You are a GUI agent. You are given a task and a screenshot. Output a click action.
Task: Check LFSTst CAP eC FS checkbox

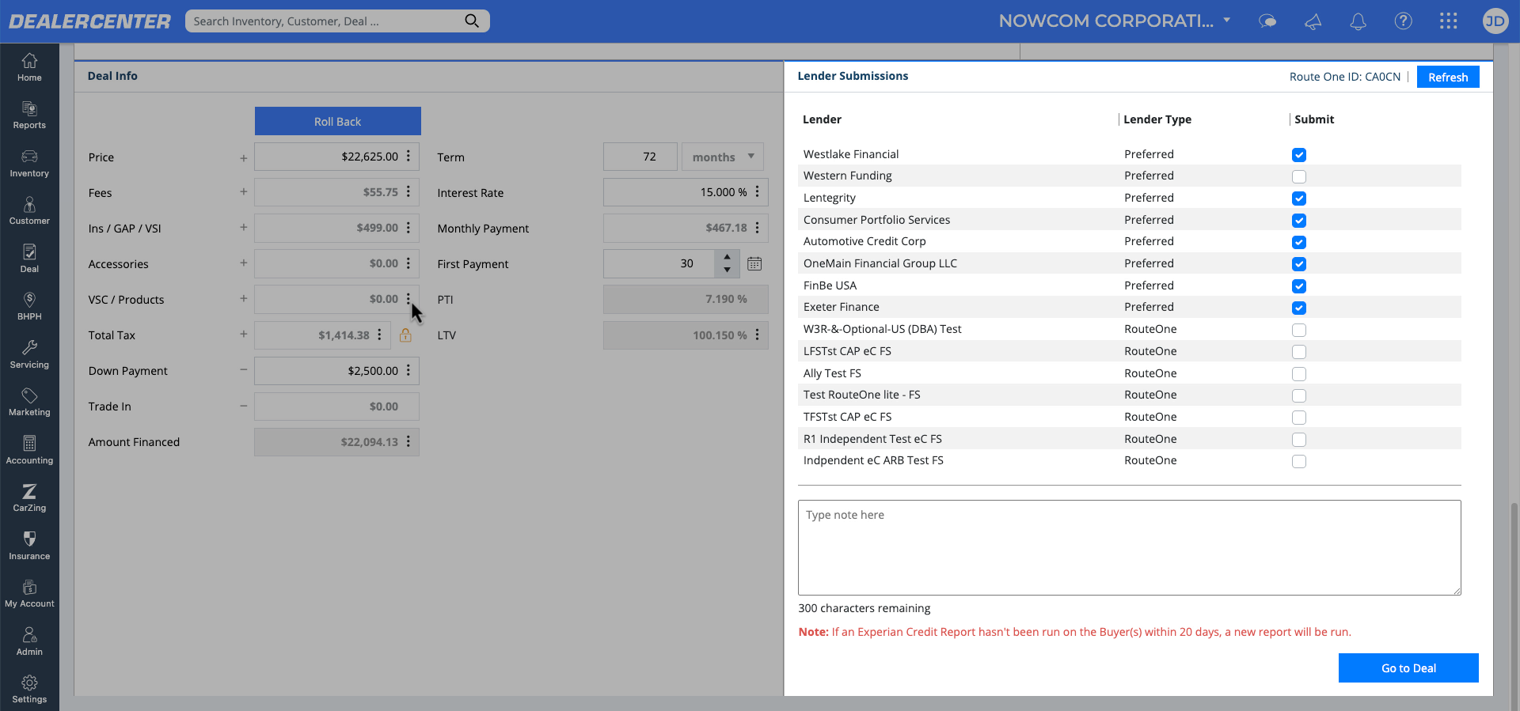click(1299, 352)
